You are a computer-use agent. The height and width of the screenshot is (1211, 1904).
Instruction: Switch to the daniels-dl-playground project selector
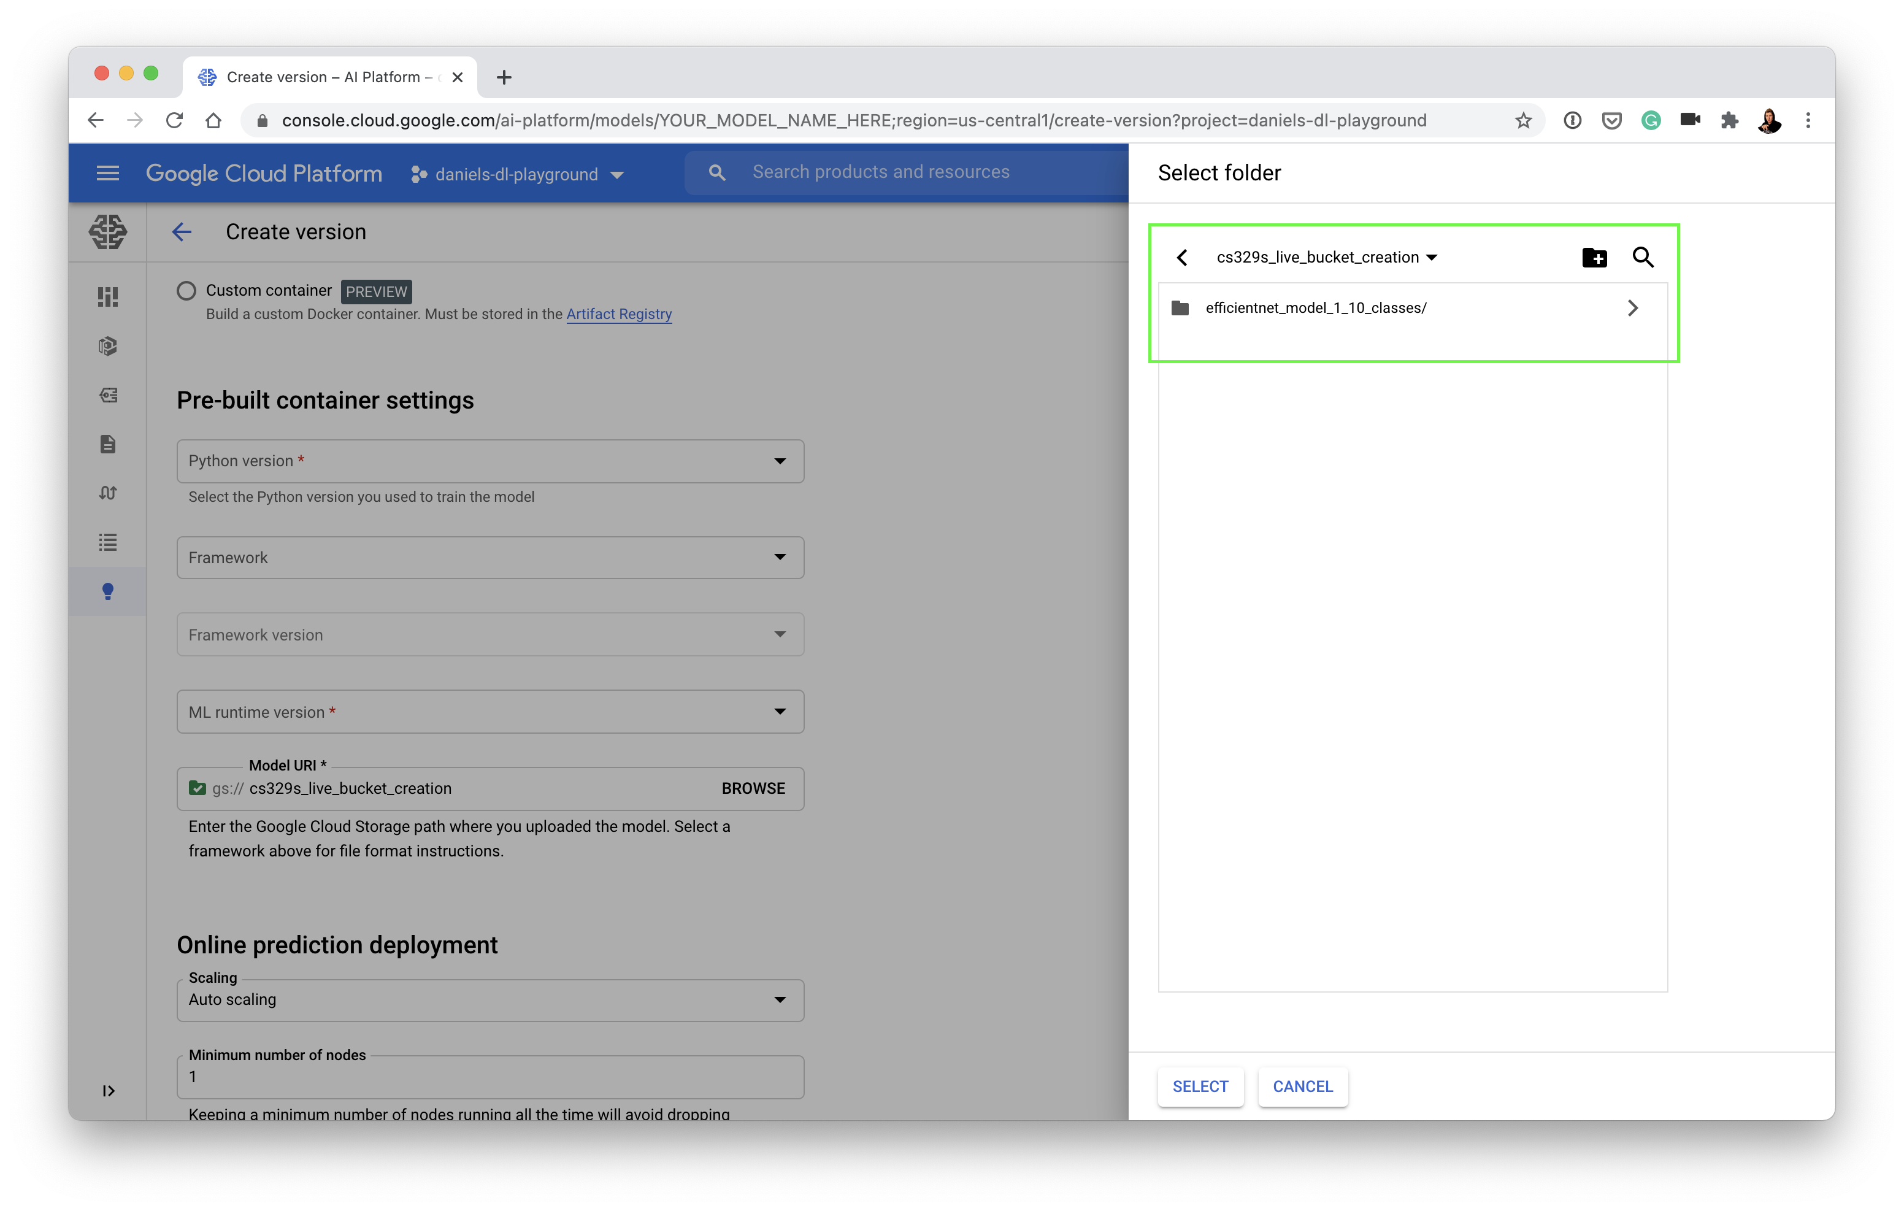pyautogui.click(x=517, y=174)
